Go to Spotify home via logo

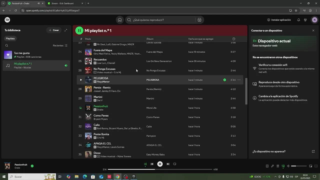click(7, 20)
